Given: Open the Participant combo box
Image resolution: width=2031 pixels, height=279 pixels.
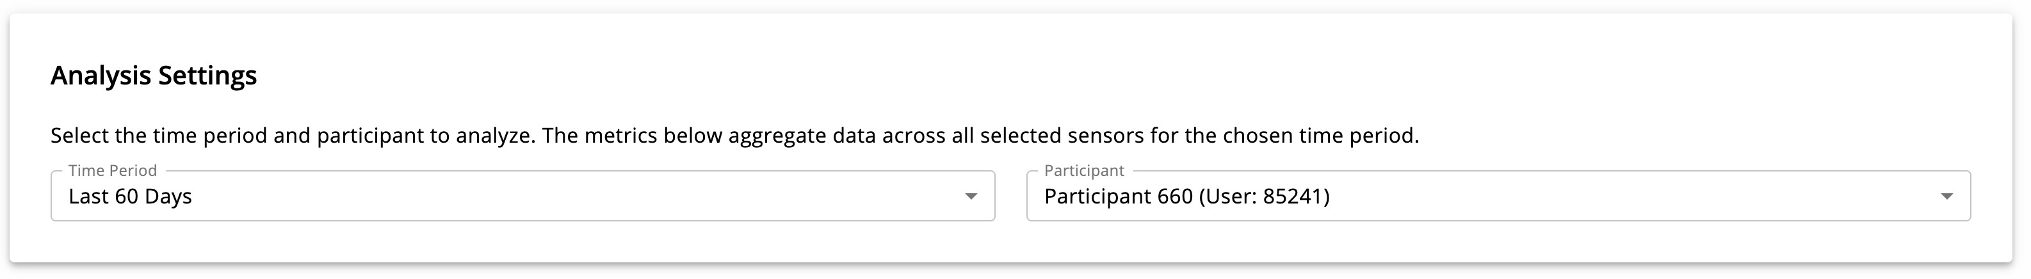Looking at the screenshot, I should point(1498,196).
